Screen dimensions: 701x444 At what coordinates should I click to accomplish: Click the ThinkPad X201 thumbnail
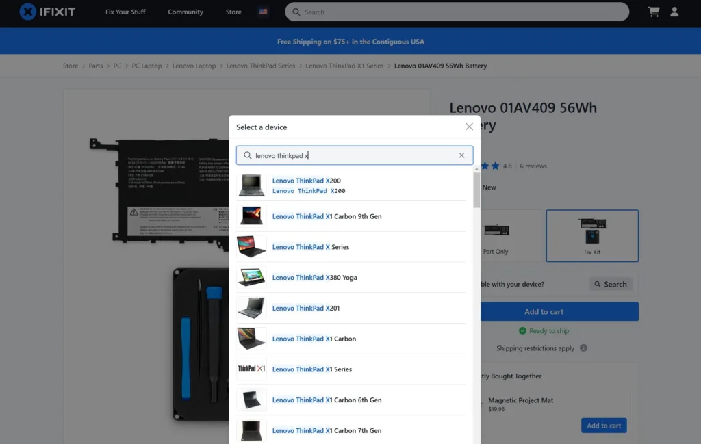pos(251,308)
